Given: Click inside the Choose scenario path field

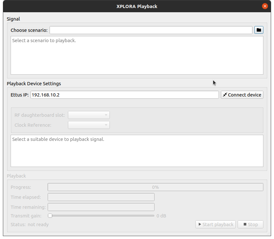Looking at the screenshot, I should pyautogui.click(x=151, y=30).
